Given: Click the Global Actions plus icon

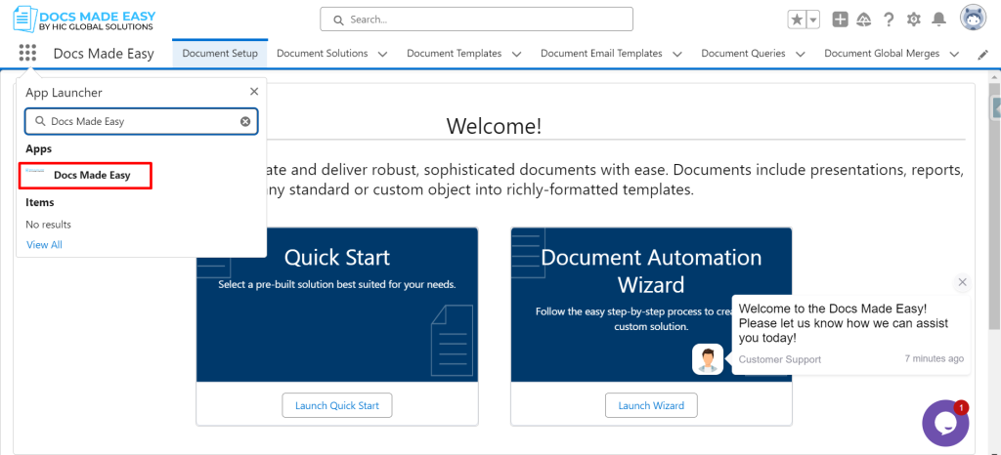Looking at the screenshot, I should point(840,20).
